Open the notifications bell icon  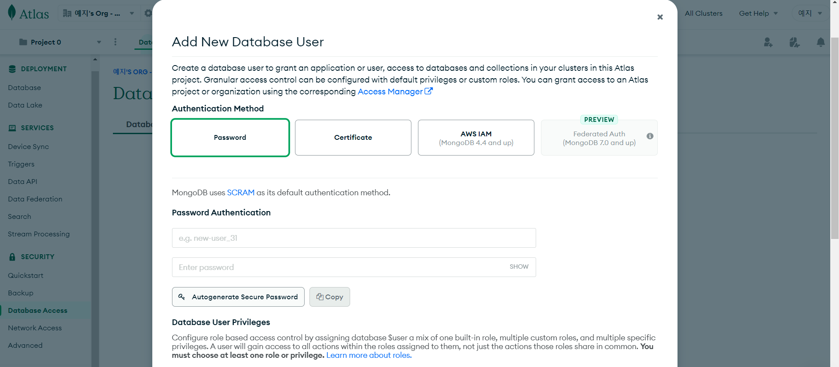[x=821, y=42]
